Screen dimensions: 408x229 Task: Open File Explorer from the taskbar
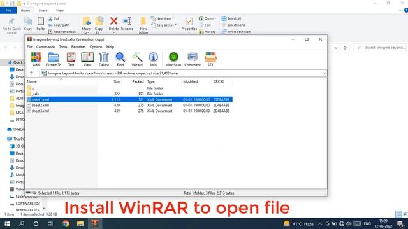80,223
